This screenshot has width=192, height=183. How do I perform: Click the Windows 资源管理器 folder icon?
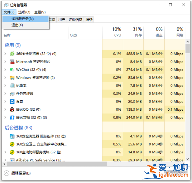(12, 78)
